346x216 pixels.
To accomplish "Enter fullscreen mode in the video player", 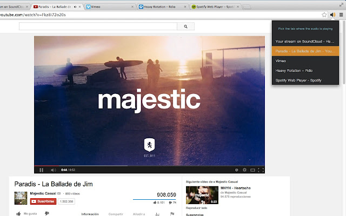I will tap(261, 170).
